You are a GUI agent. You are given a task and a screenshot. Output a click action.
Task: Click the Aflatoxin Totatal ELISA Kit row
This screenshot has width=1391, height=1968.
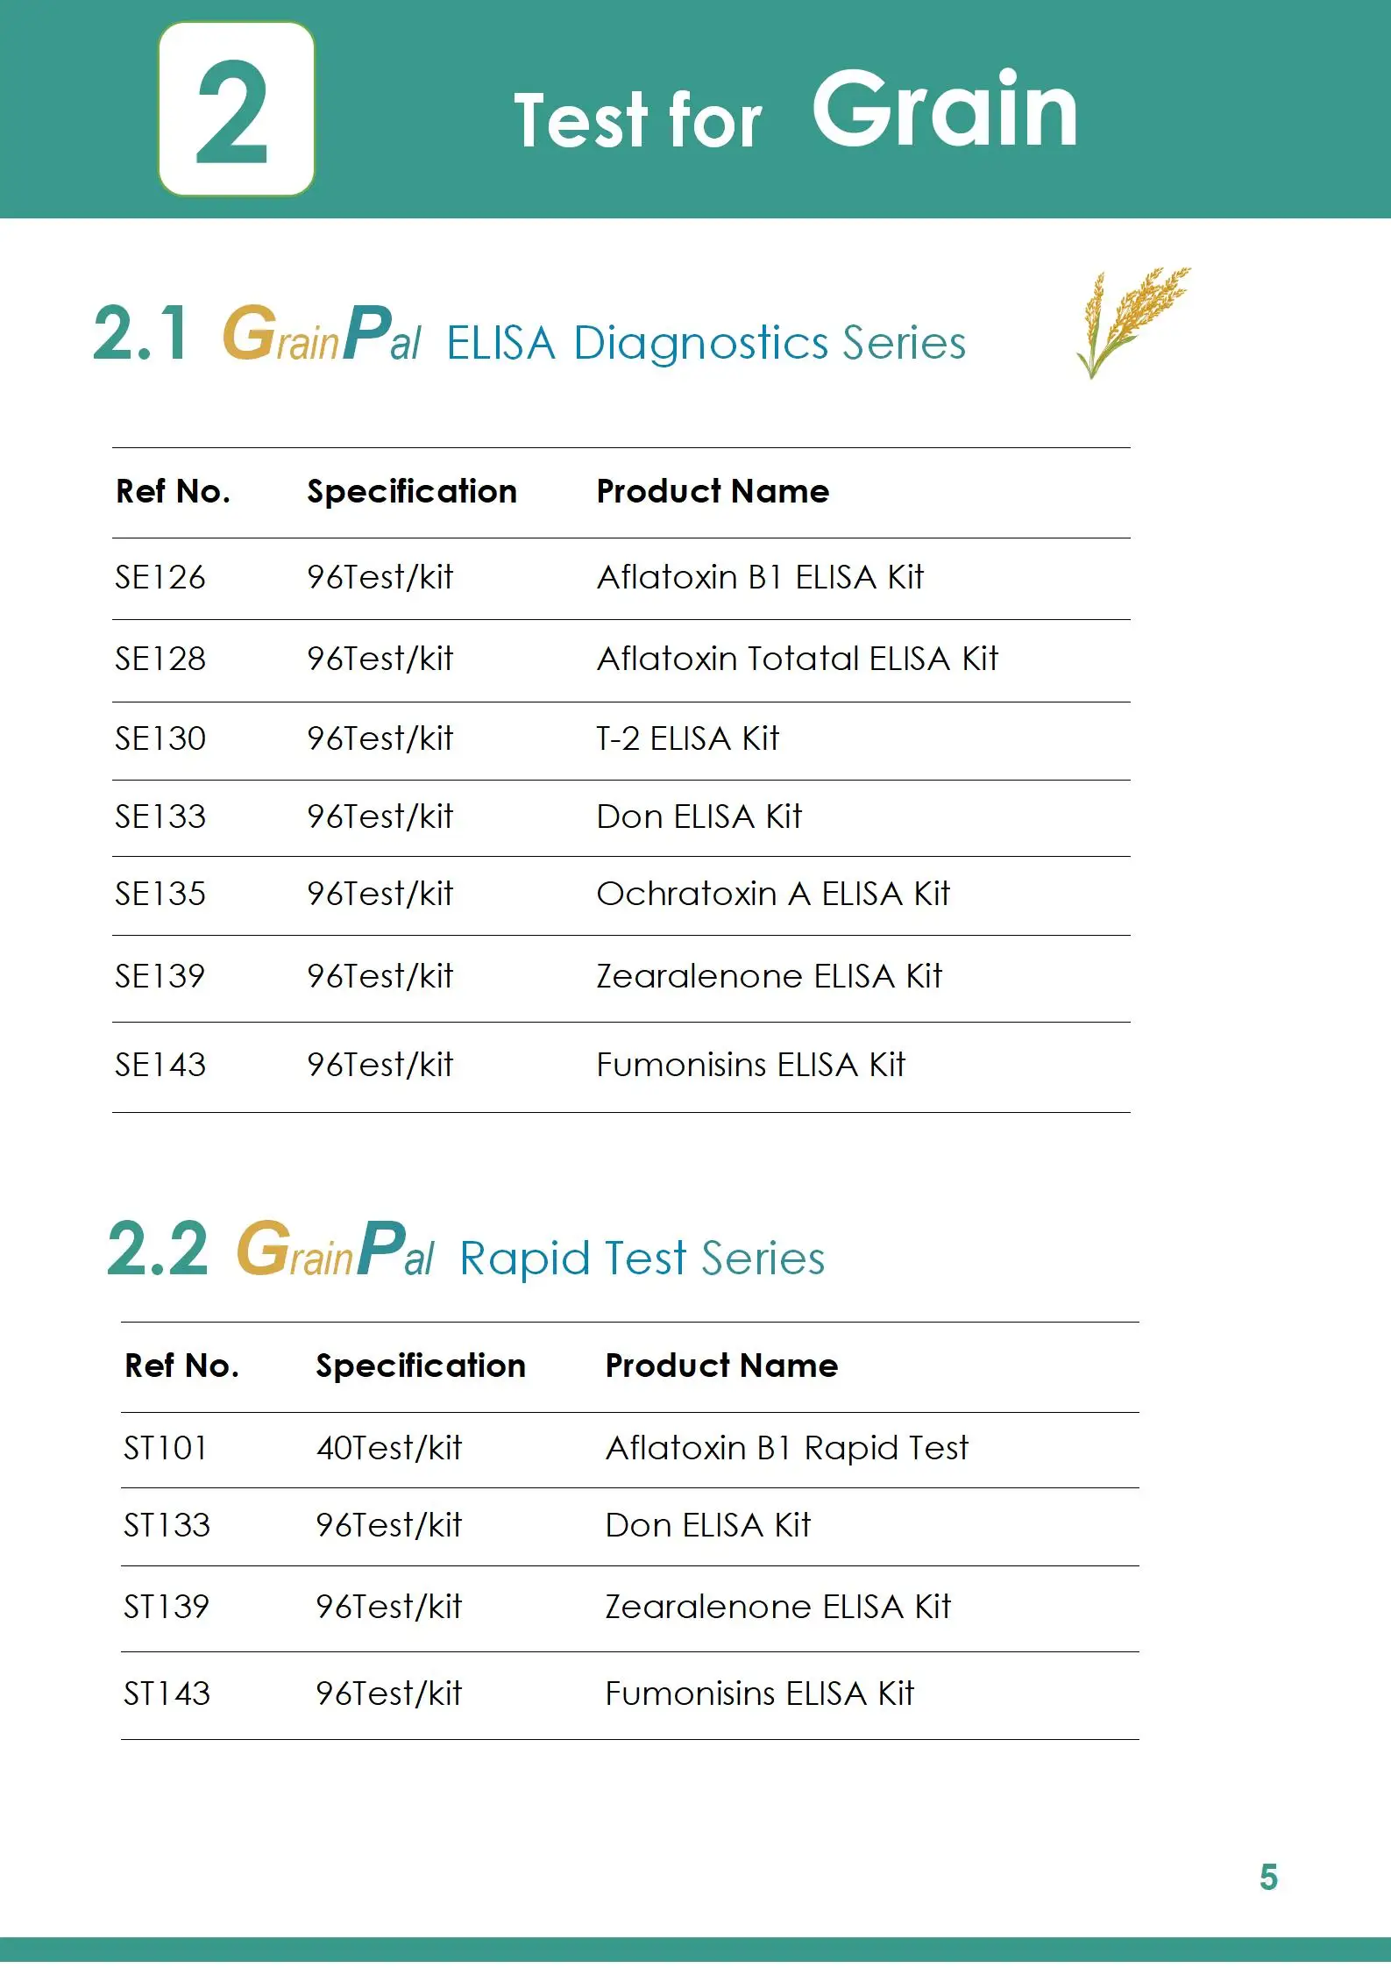(797, 660)
